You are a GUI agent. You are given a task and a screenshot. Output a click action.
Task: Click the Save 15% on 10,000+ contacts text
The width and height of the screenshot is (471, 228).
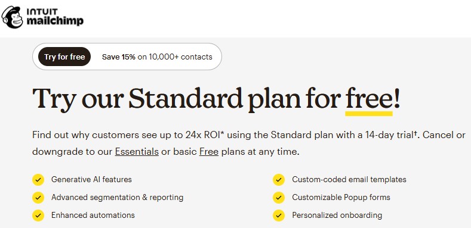tap(157, 57)
